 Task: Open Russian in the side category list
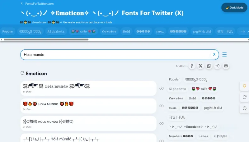click(x=220, y=136)
